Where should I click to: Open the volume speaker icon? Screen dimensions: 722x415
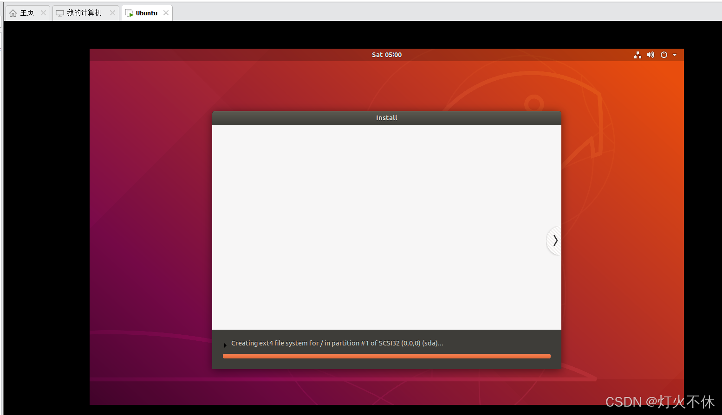[650, 55]
